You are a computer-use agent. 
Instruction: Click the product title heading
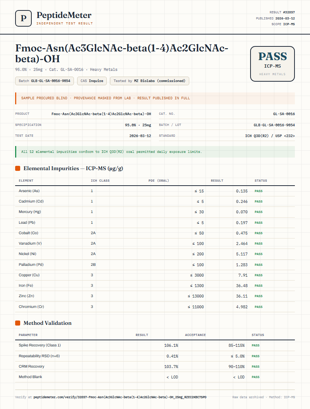tap(122, 54)
